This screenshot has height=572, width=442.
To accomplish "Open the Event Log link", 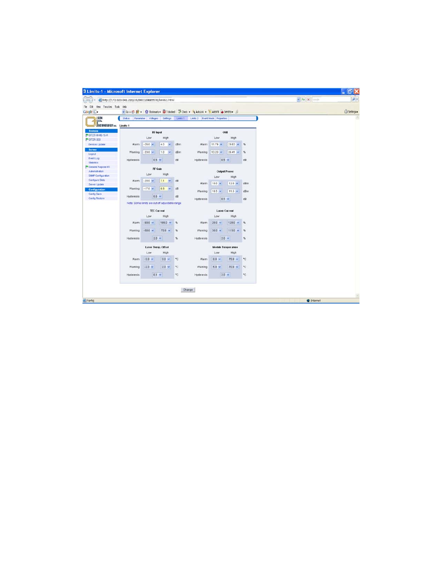I will (x=94, y=158).
